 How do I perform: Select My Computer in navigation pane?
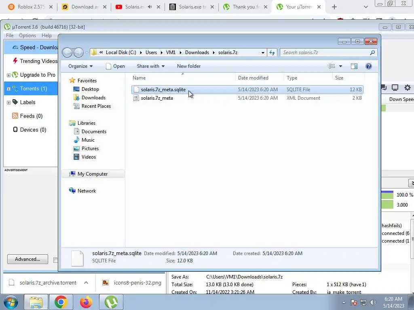coord(93,174)
